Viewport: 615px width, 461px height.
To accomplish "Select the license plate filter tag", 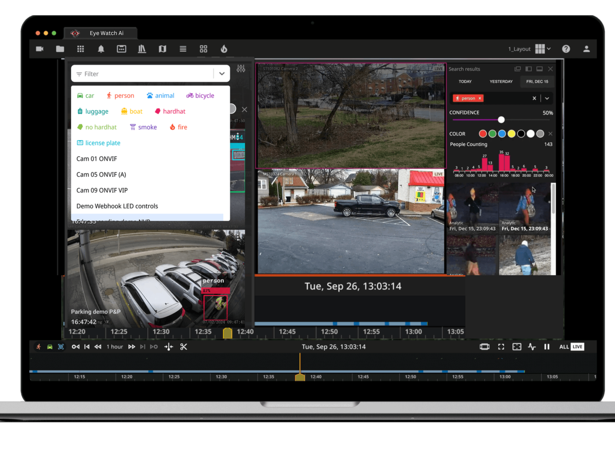I will pyautogui.click(x=98, y=143).
